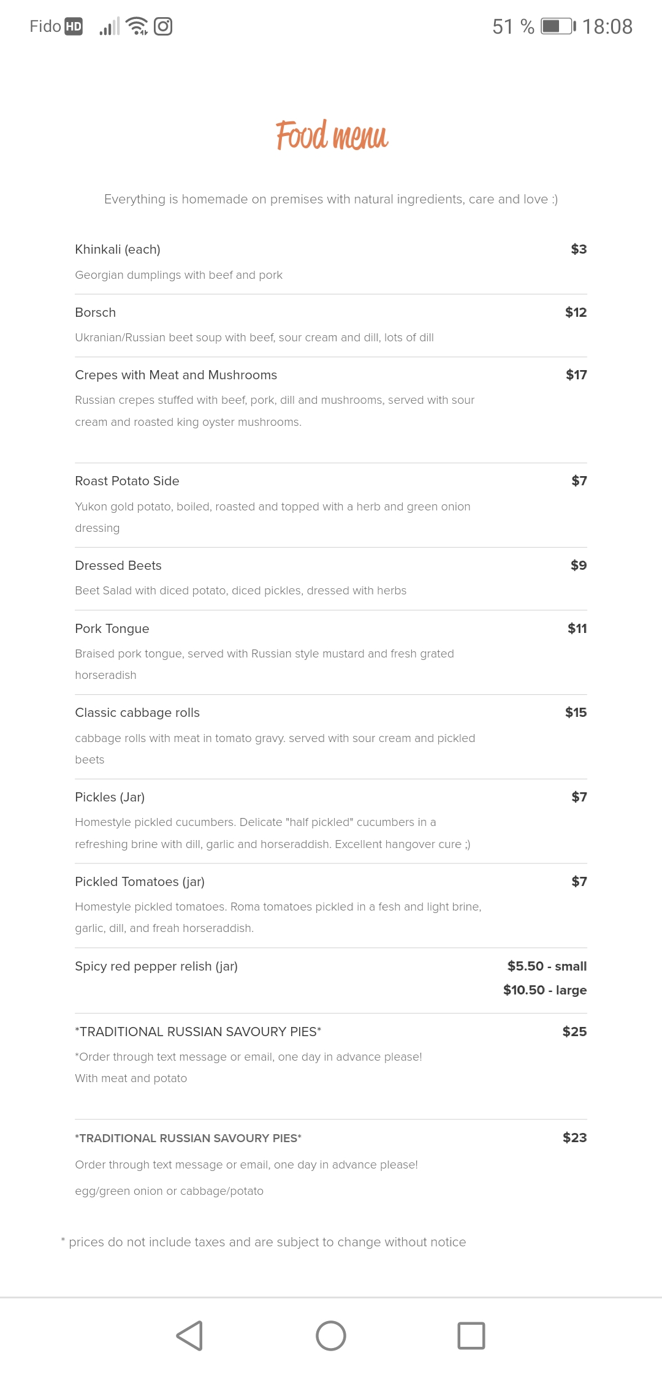
Task: Tap the signal strength bars icon
Action: [x=109, y=26]
